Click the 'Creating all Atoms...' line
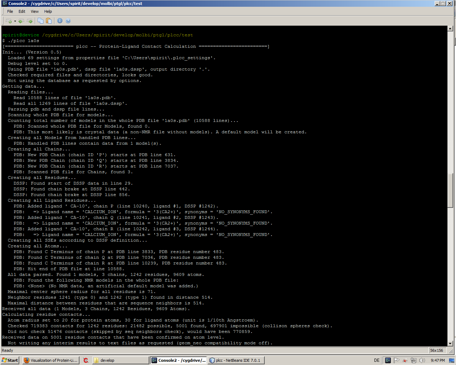The image size is (456, 365). tap(38, 246)
